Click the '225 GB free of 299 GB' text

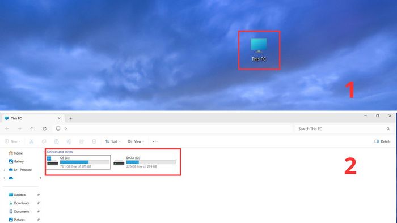click(x=142, y=166)
